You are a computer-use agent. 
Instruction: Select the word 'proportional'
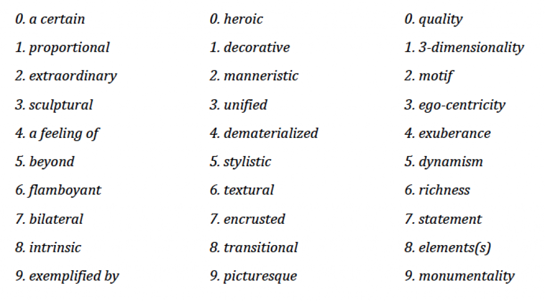[69, 48]
